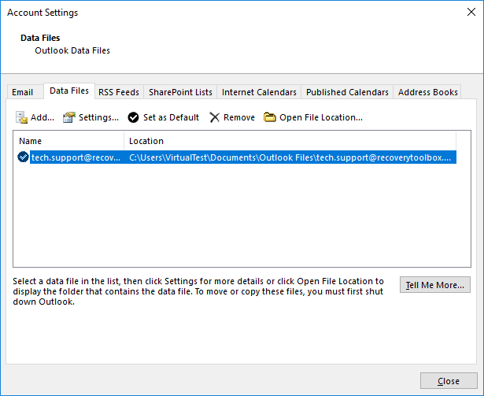This screenshot has width=484, height=396.
Task: Click the Location column header
Action: tap(290, 141)
